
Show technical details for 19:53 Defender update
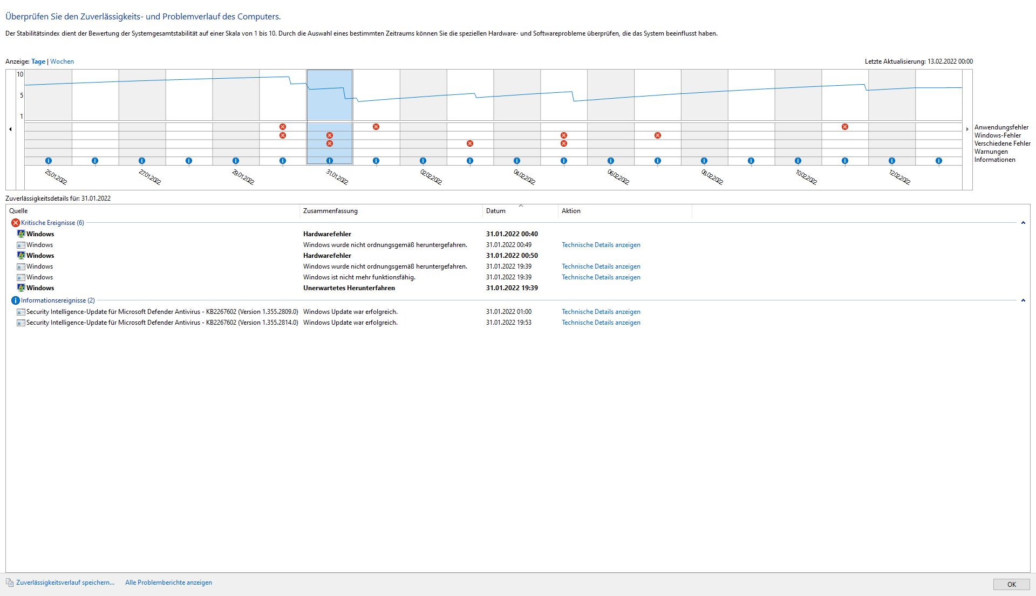(601, 323)
